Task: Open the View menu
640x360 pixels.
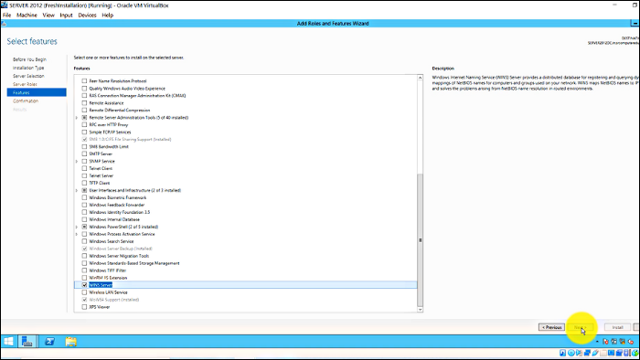Action: [48, 16]
